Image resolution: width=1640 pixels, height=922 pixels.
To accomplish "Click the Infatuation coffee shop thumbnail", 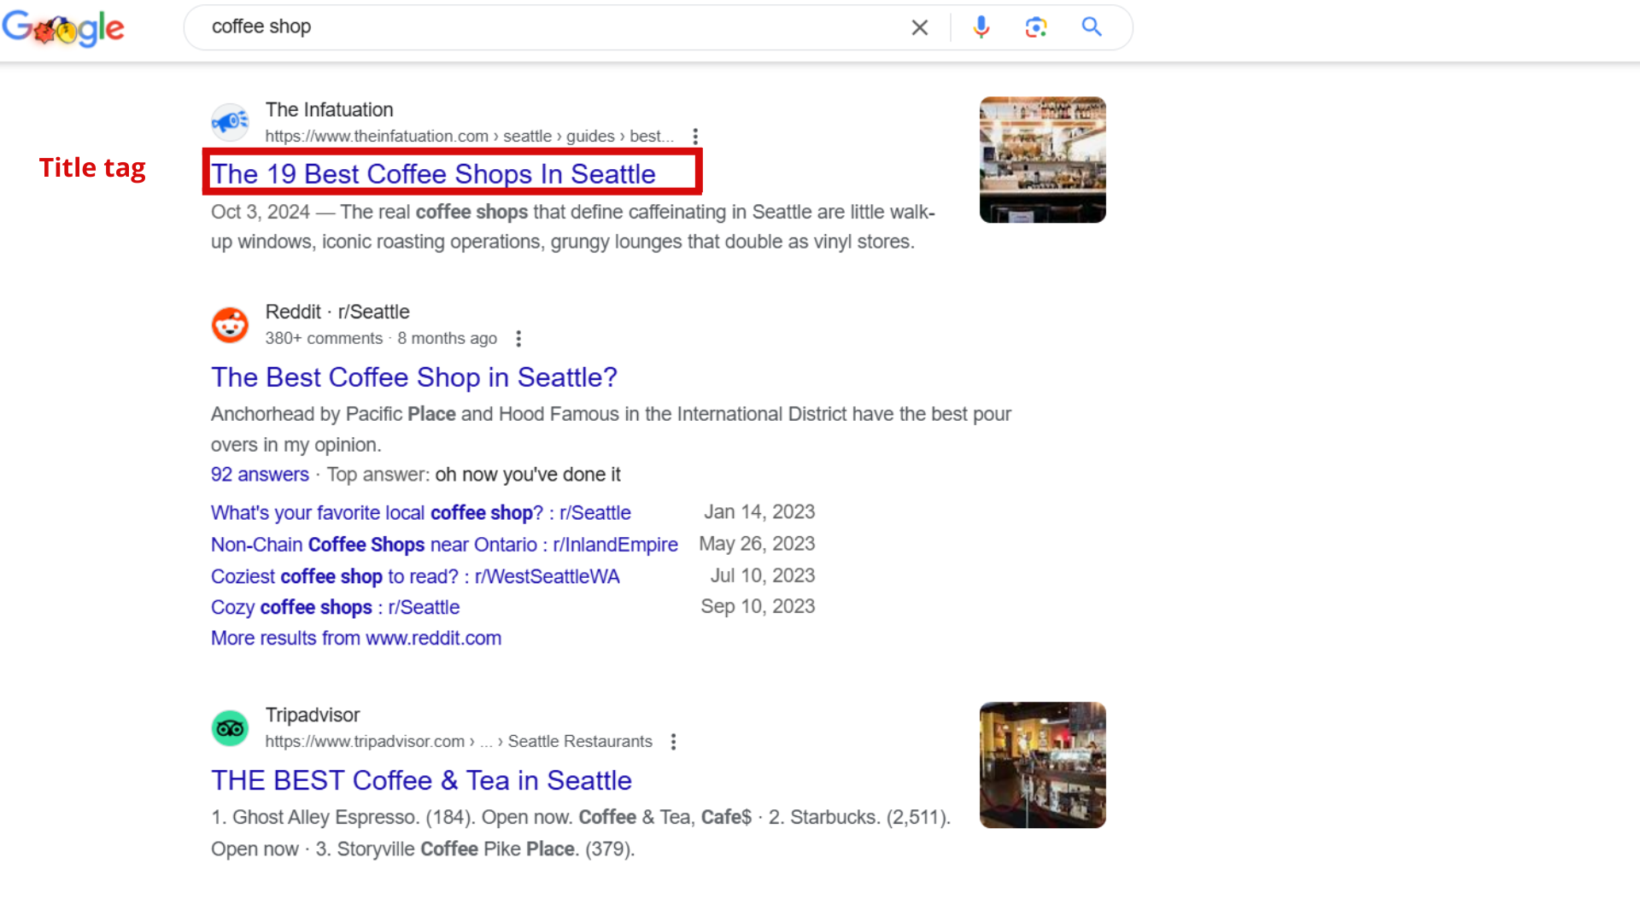I will [x=1042, y=160].
